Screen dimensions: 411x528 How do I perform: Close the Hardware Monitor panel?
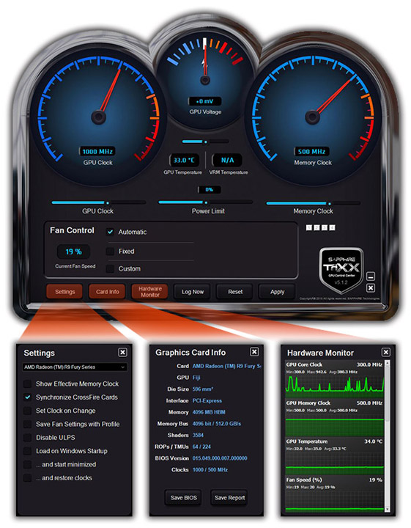(x=386, y=352)
